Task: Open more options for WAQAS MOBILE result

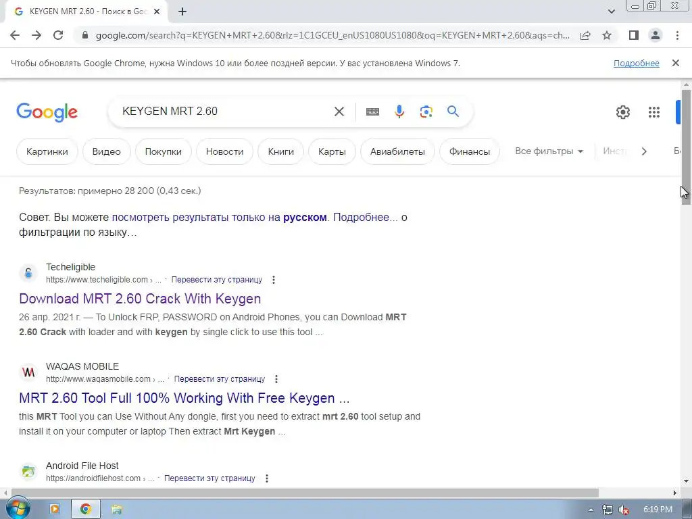Action: coord(276,378)
